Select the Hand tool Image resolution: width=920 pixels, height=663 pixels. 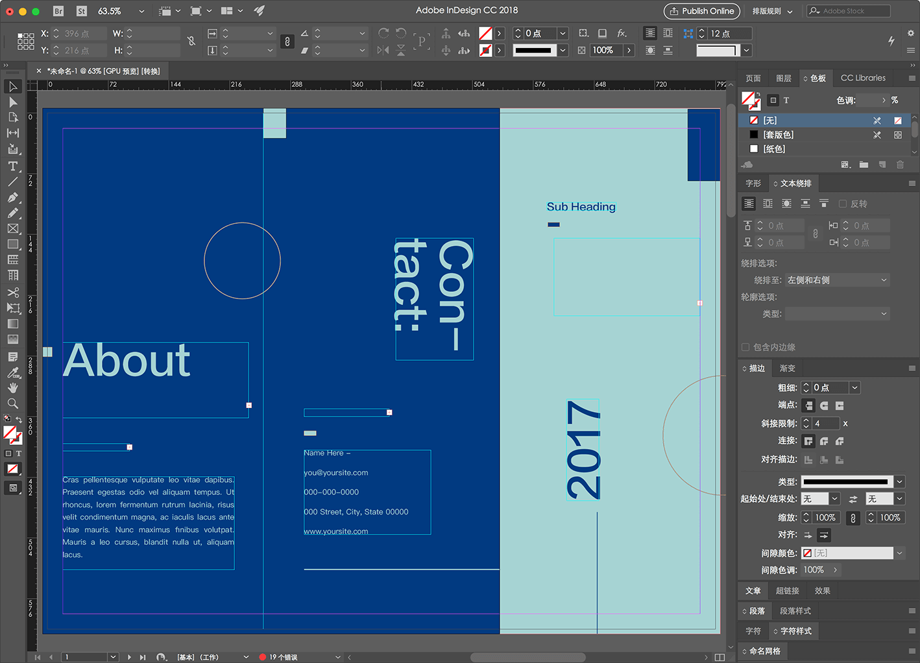[12, 388]
